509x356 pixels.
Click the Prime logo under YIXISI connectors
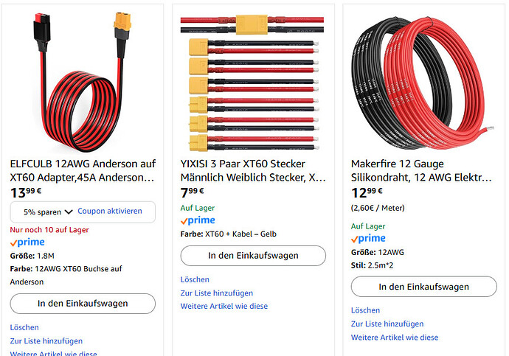198,220
